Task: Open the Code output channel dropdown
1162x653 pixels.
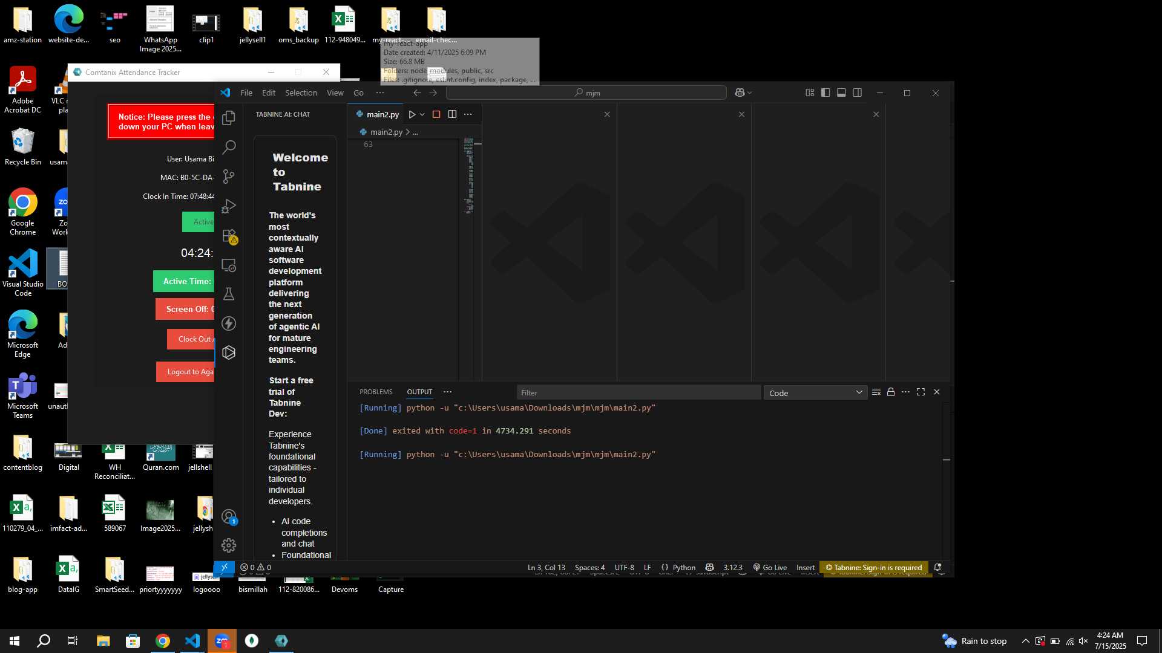Action: point(815,392)
